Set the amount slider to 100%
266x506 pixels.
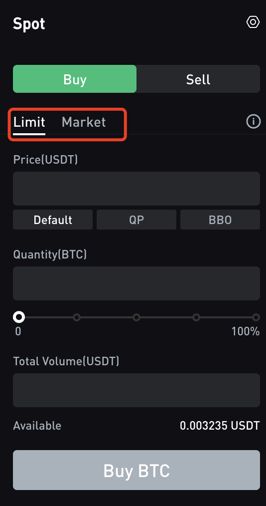256,317
